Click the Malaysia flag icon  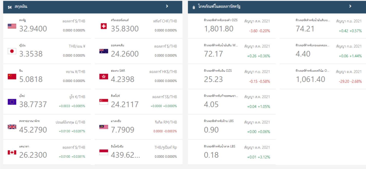coord(104,127)
